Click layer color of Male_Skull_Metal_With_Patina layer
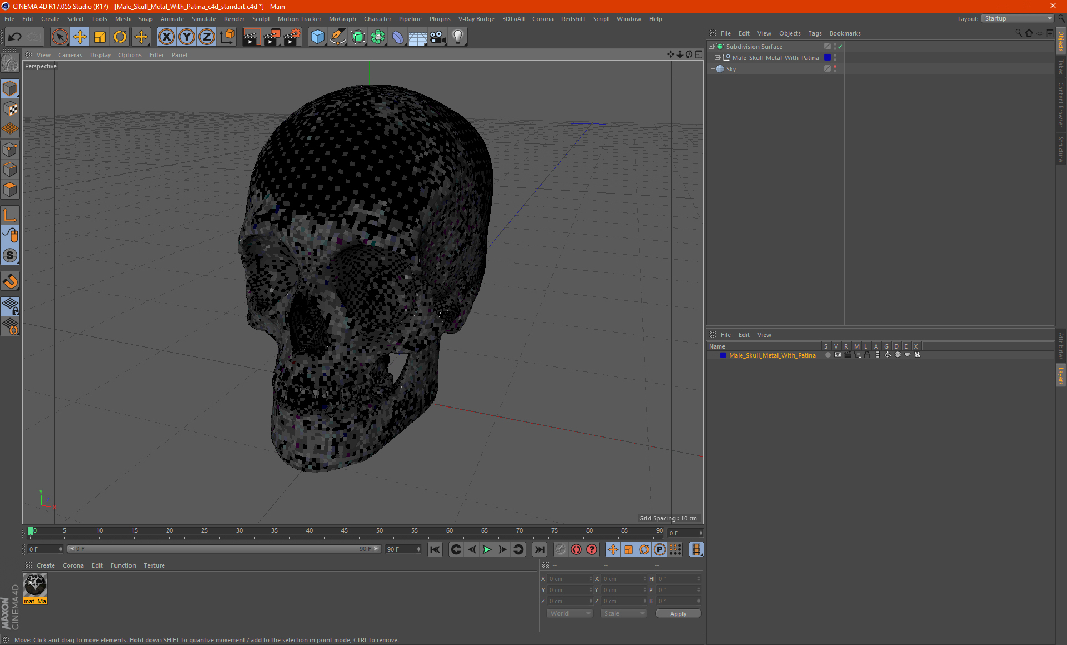Screen dimensions: 1067x645 [722, 355]
